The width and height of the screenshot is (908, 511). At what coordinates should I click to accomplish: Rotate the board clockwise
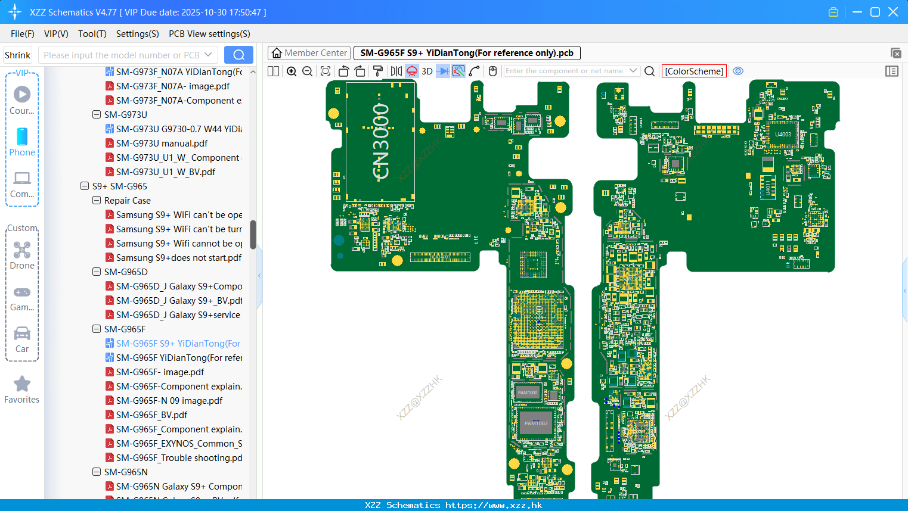(360, 71)
